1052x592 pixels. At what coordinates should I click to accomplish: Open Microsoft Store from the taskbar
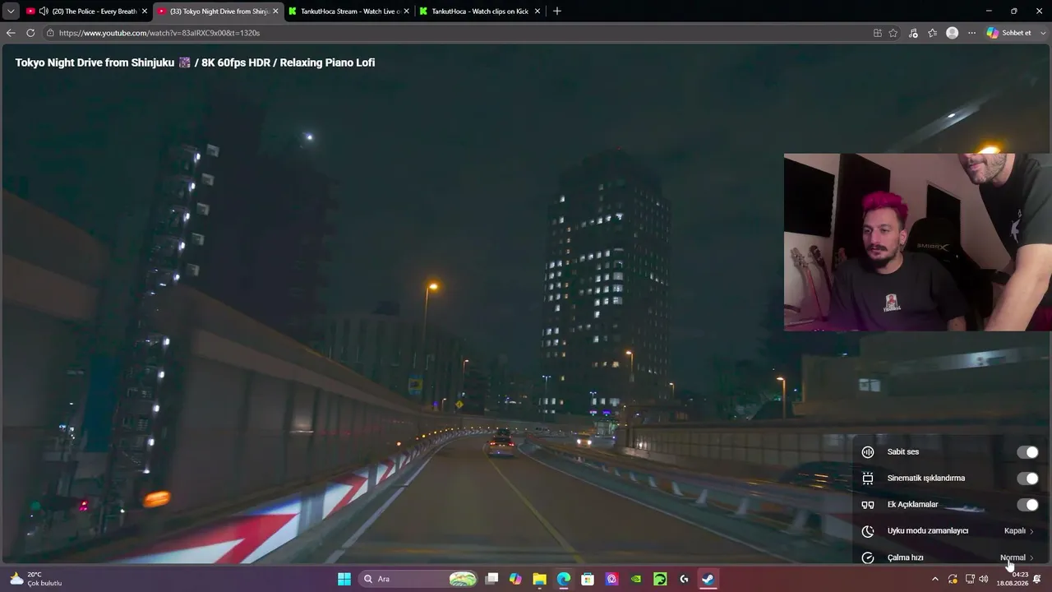click(588, 579)
